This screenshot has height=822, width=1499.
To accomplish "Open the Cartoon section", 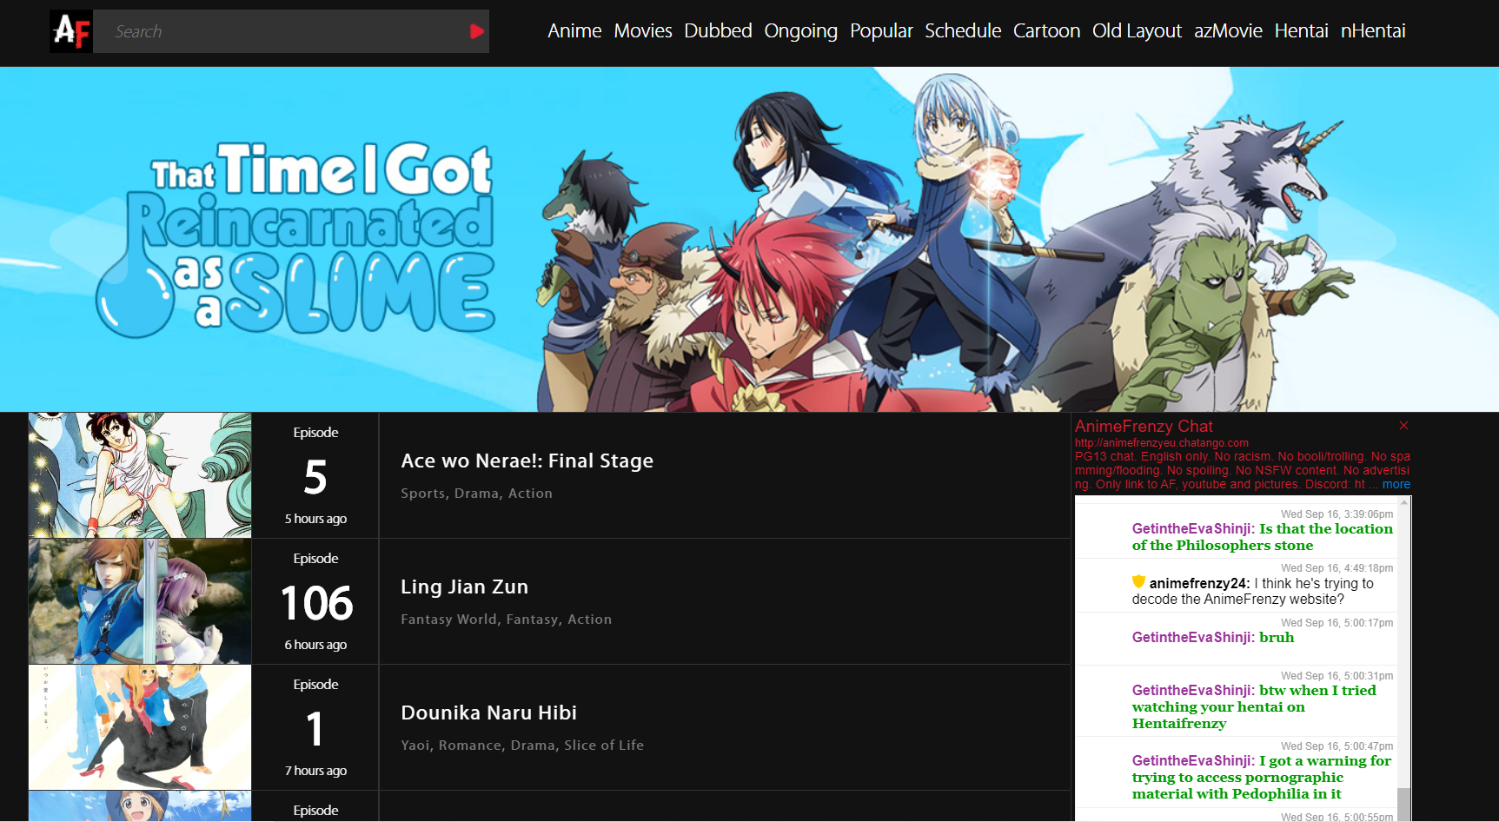I will pos(1046,31).
